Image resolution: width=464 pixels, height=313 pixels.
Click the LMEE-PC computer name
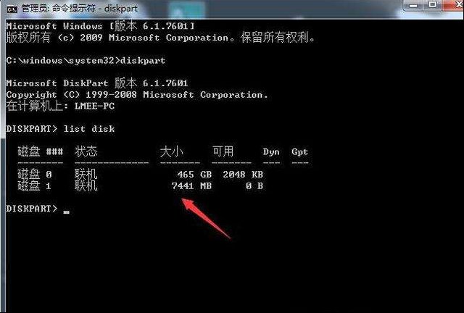pyautogui.click(x=94, y=106)
